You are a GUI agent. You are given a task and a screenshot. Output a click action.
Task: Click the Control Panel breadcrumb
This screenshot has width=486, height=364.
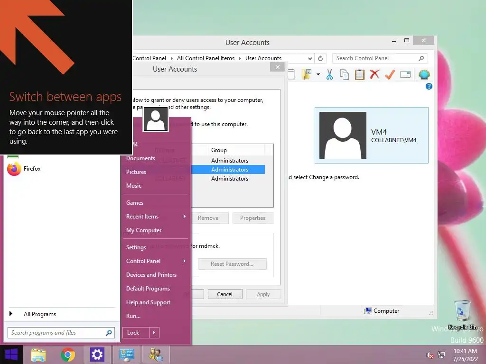point(149,58)
